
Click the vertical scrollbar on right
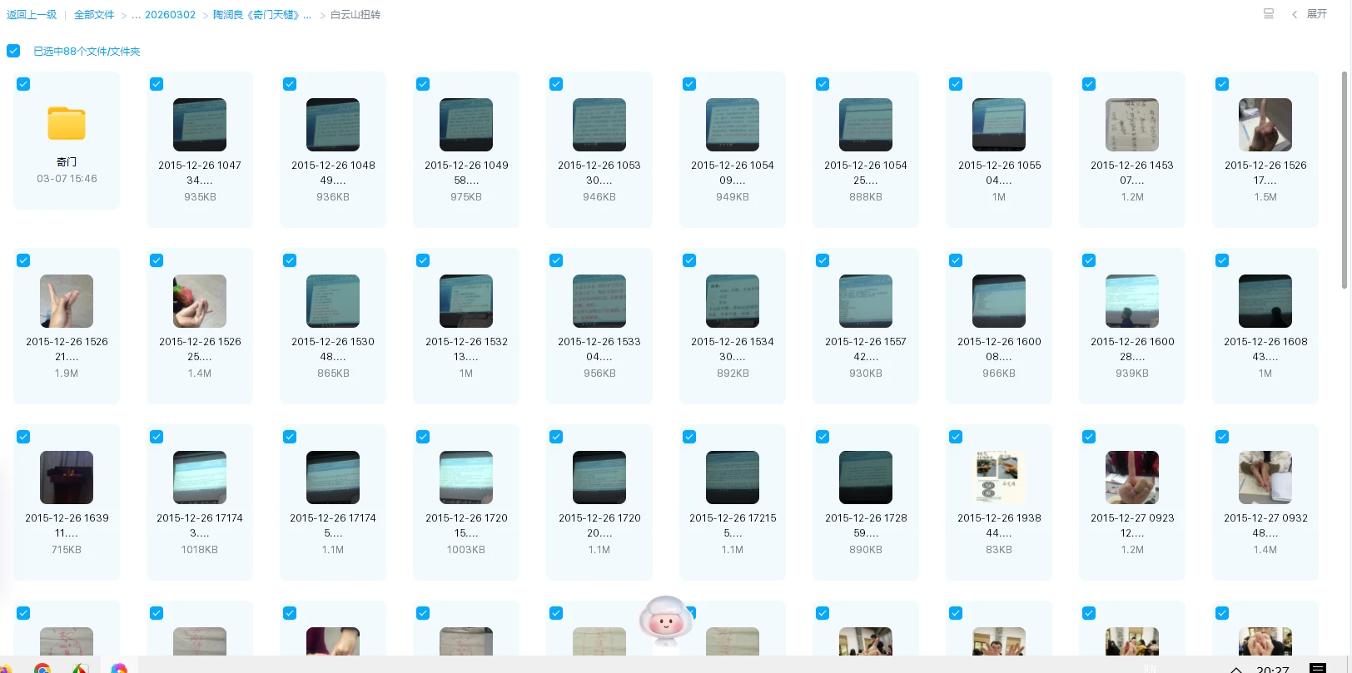tap(1344, 180)
